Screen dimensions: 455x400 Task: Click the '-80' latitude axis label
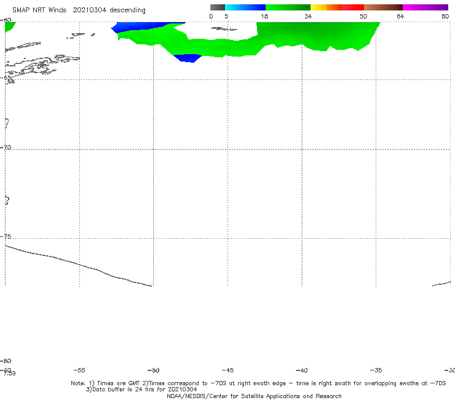point(6,361)
